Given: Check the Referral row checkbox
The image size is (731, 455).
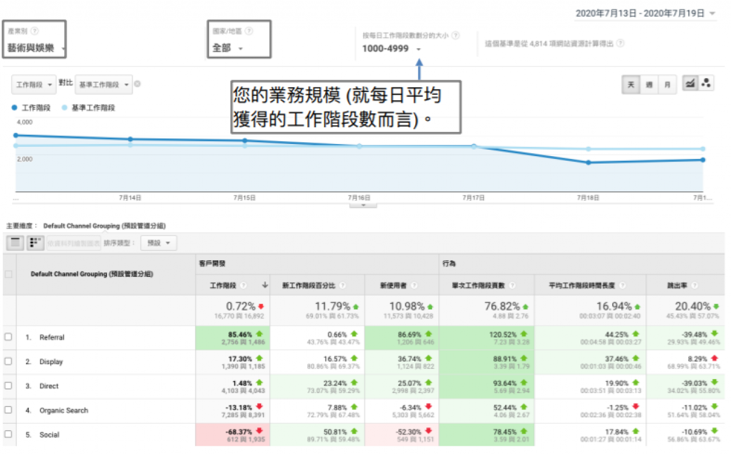Looking at the screenshot, I should tap(8, 337).
